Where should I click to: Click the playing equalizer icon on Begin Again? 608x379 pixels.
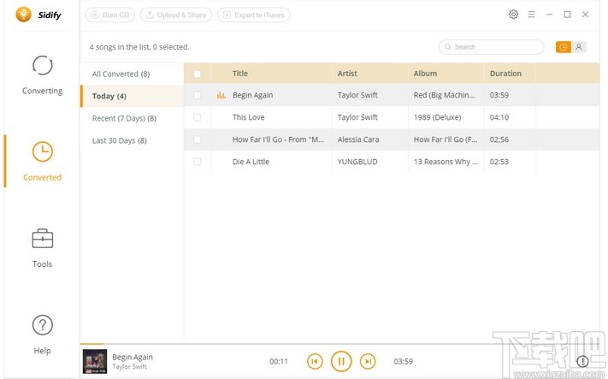[221, 95]
